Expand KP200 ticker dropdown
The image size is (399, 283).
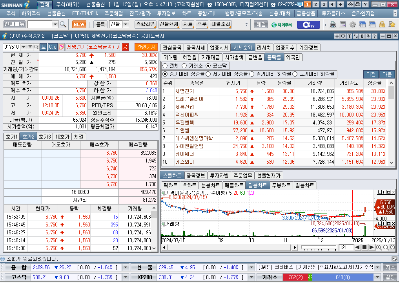(x=251, y=277)
